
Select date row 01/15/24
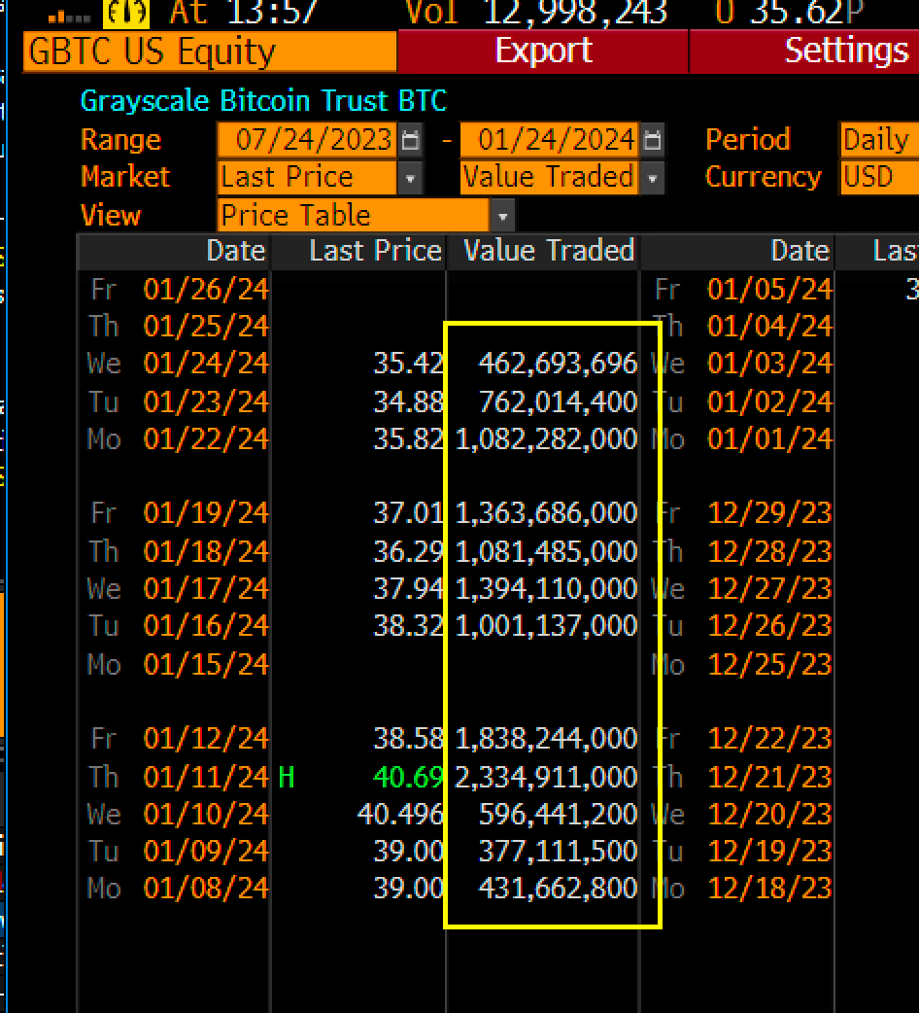(x=206, y=664)
